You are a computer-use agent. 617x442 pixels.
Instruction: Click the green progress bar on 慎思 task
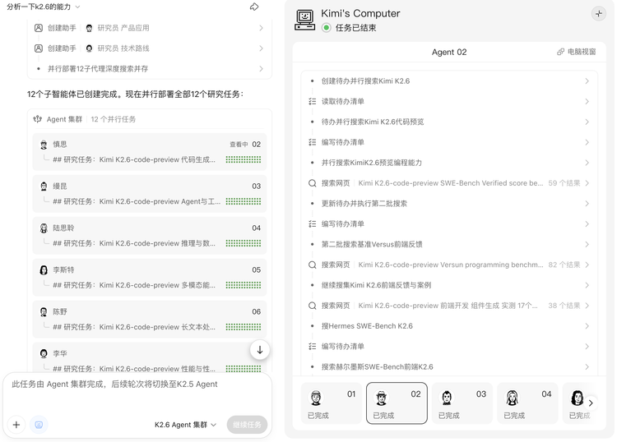pyautogui.click(x=244, y=159)
